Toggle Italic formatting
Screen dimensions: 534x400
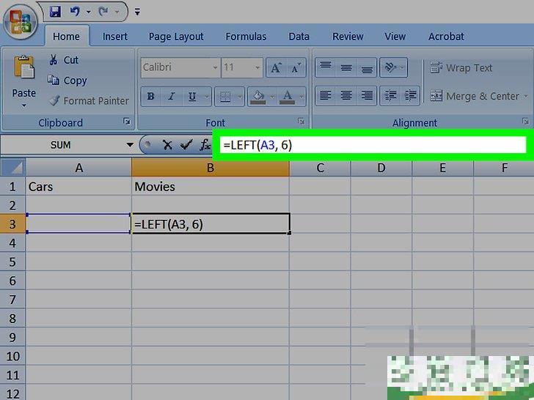[172, 96]
